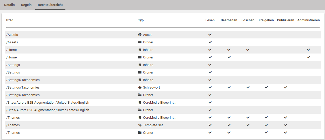Screen dimensions: 325x140
Task: Click the folder icon in /Themes Ordner row
Action: point(140,133)
